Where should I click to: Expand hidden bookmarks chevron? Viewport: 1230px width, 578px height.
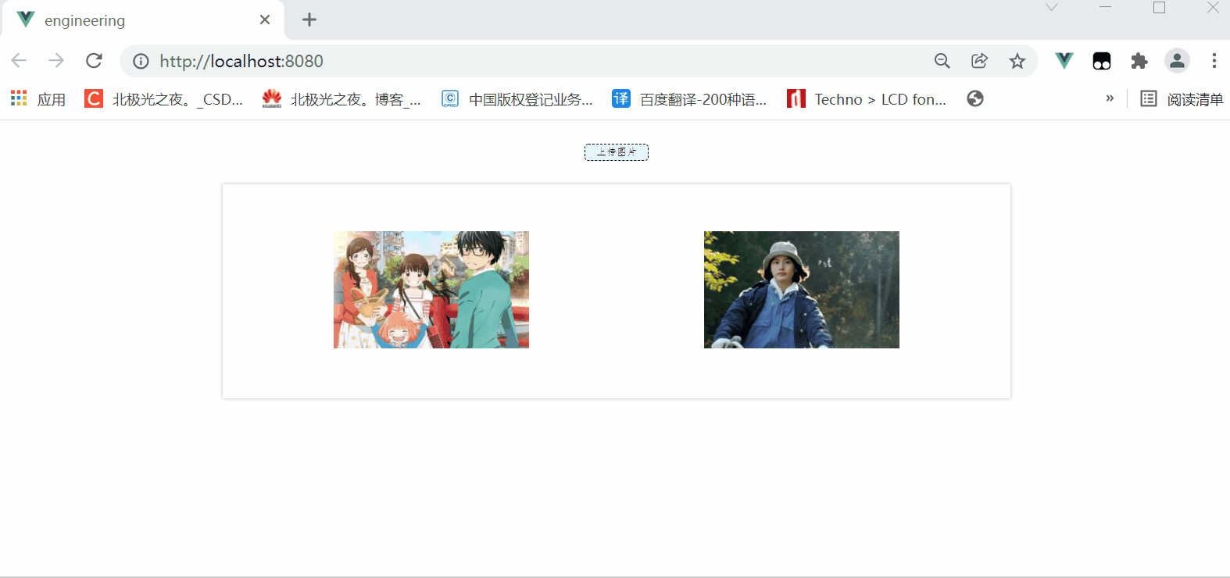point(1110,98)
